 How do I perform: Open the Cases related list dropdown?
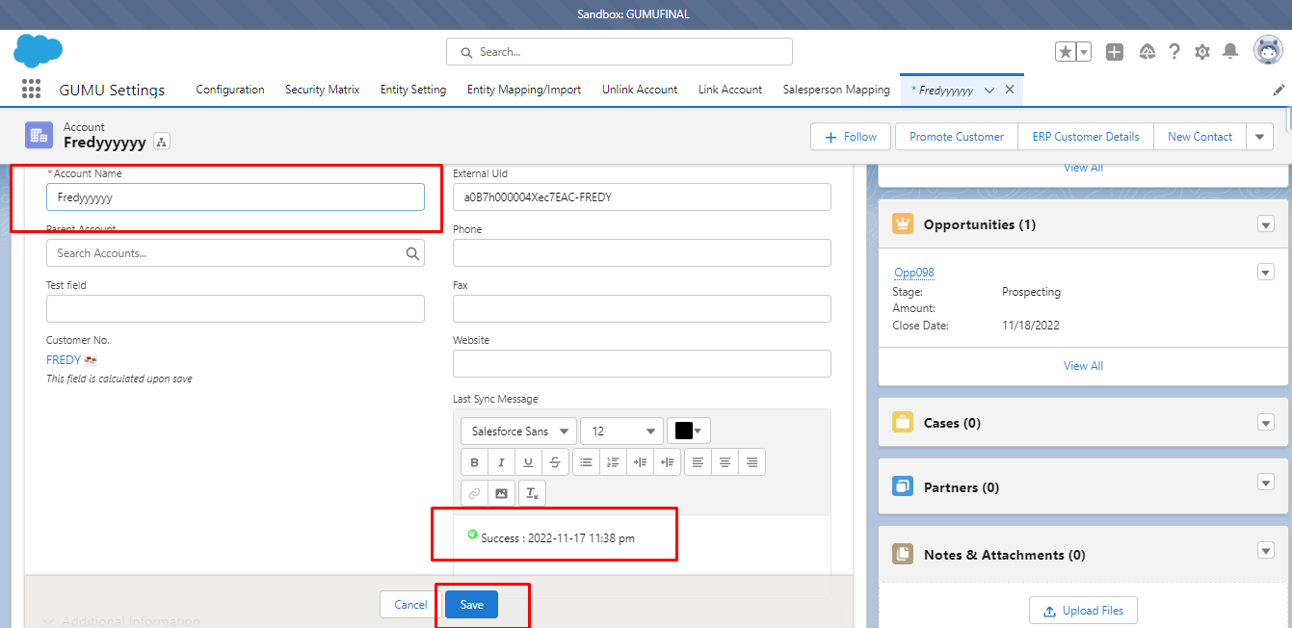coord(1266,423)
